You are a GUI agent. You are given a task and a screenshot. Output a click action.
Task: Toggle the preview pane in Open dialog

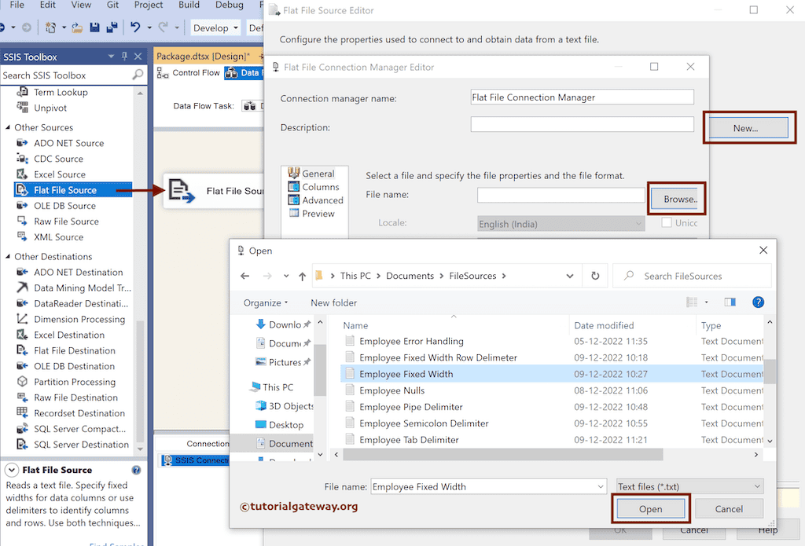pos(729,302)
